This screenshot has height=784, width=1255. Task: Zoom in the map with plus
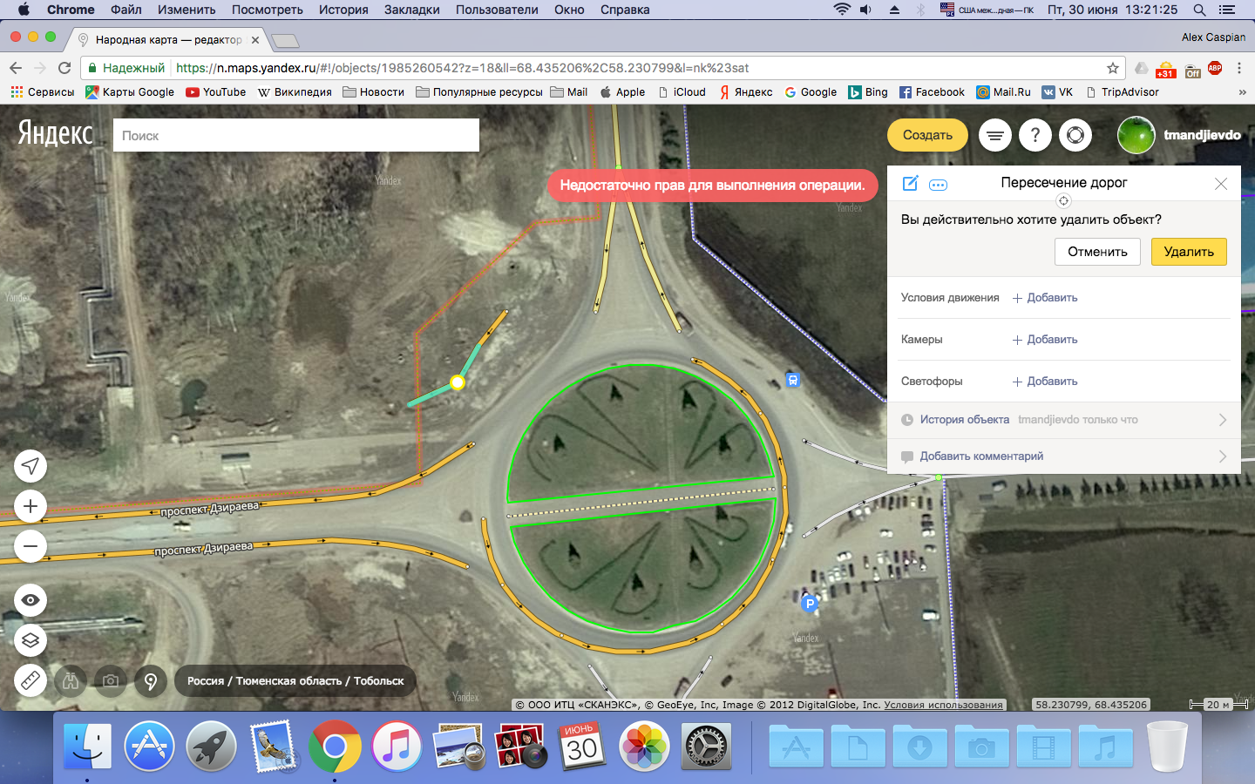(x=31, y=506)
